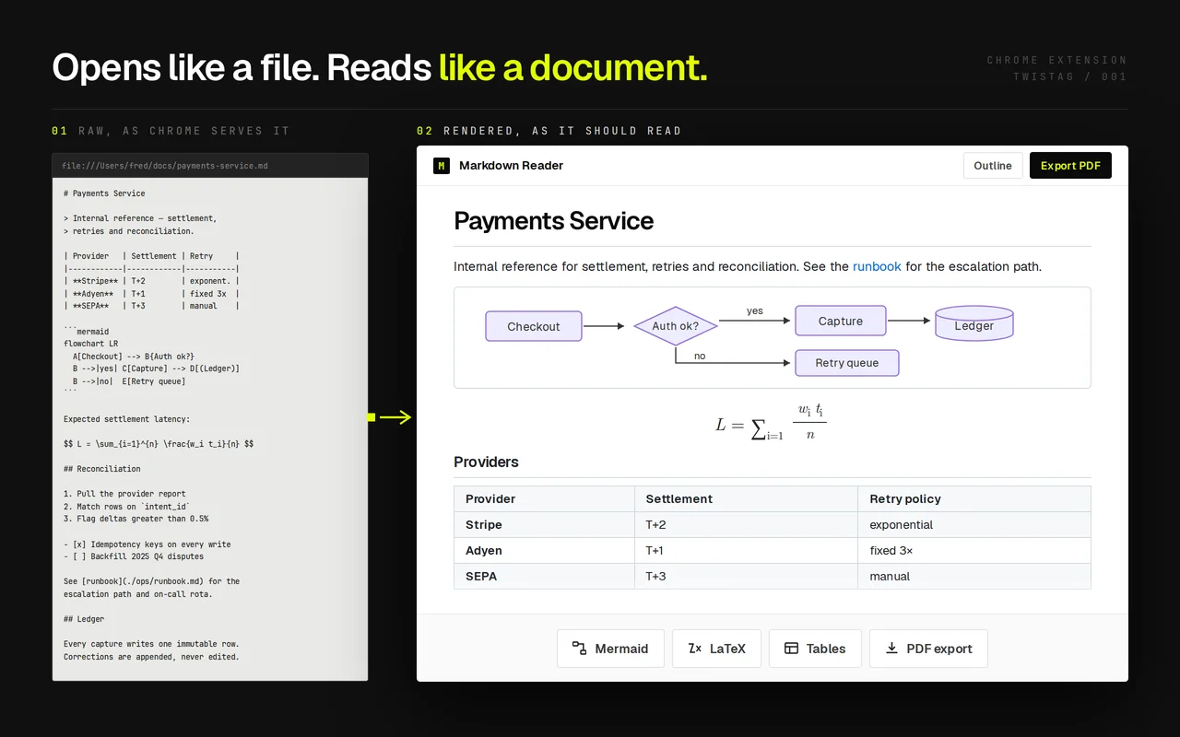
Task: Click the raw 'flowchart LR' line
Action: click(90, 344)
